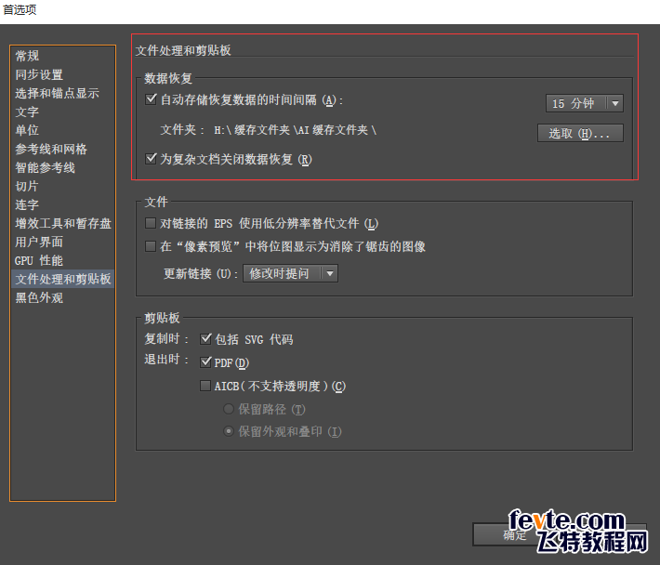Toggle 为复杂文档关闭数据恢复 checkbox
Screen dimensions: 660x565
[151, 159]
